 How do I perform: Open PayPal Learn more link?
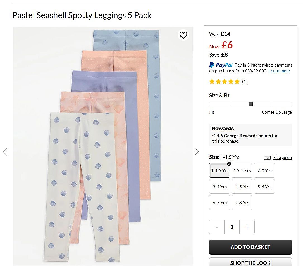pyautogui.click(x=279, y=71)
